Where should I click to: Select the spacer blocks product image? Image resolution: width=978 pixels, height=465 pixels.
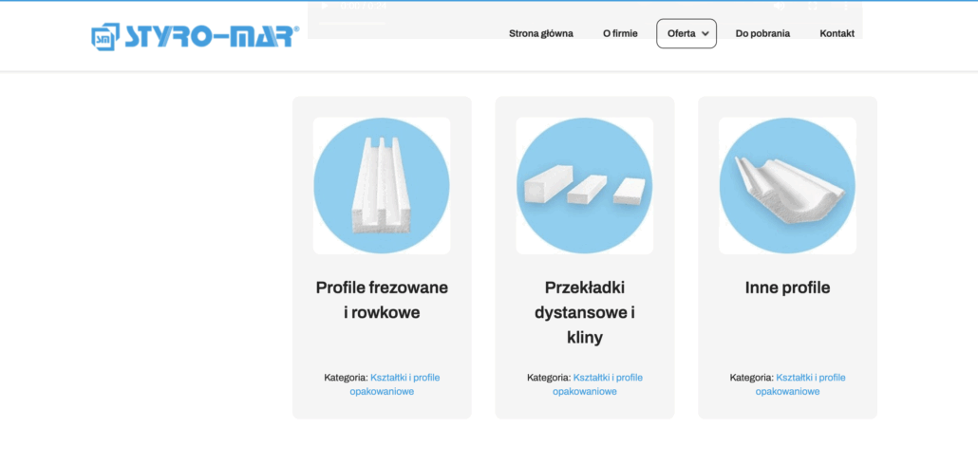pyautogui.click(x=585, y=186)
